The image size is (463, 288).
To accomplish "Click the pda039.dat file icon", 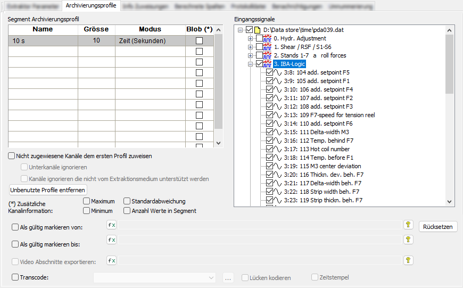I will (258, 30).
